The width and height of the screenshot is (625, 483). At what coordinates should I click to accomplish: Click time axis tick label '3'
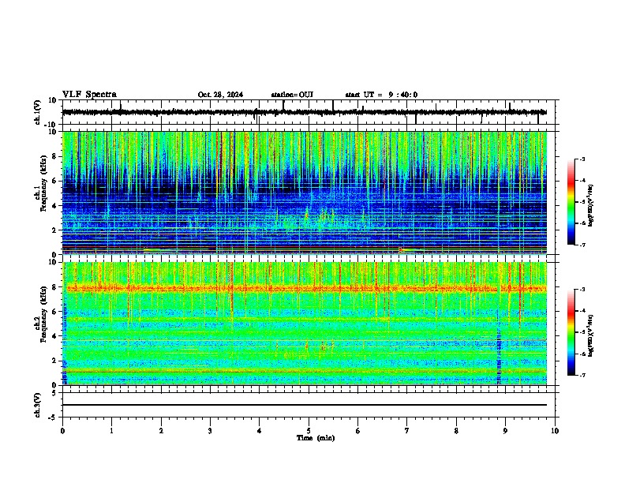(x=210, y=431)
